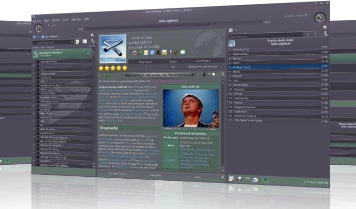Screen dimensions: 356x209
Task: Set rating with the fifth gold star
Action: click(x=124, y=68)
